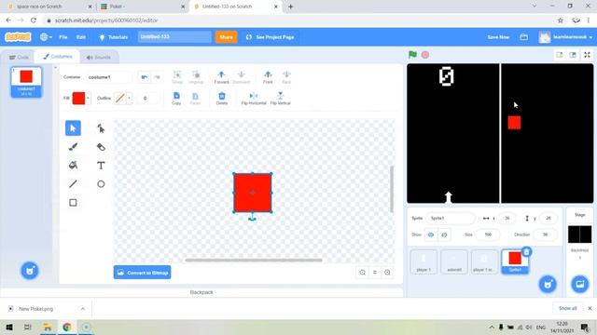Click Show all downloads

(x=568, y=308)
